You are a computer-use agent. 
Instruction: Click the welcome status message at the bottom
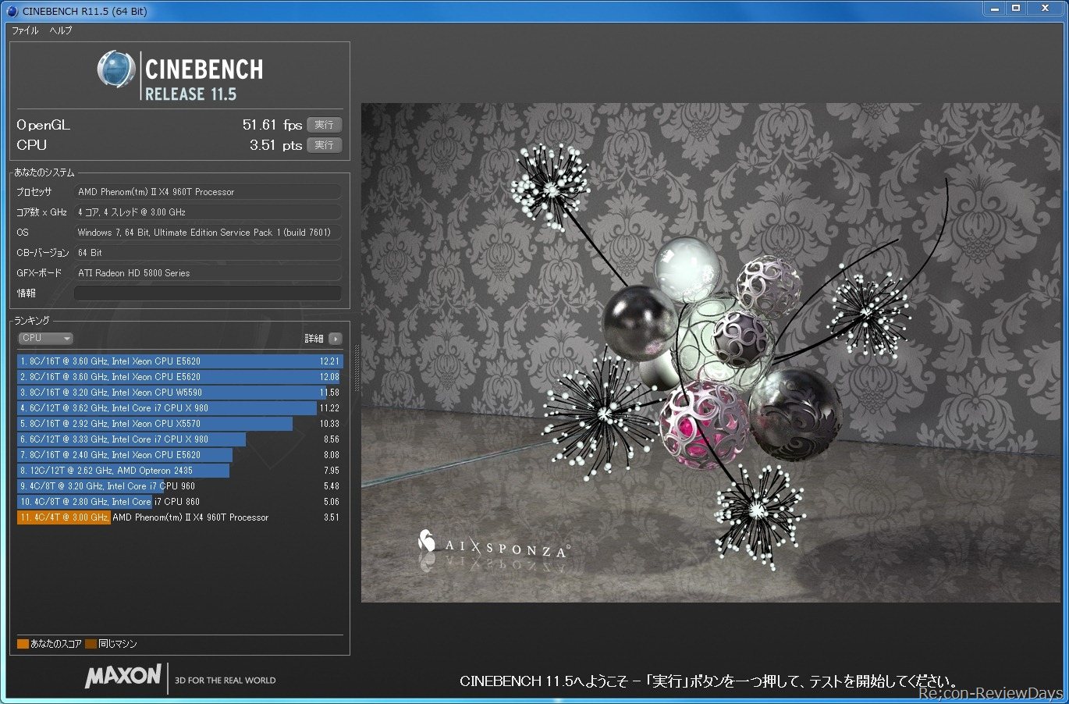click(x=709, y=681)
